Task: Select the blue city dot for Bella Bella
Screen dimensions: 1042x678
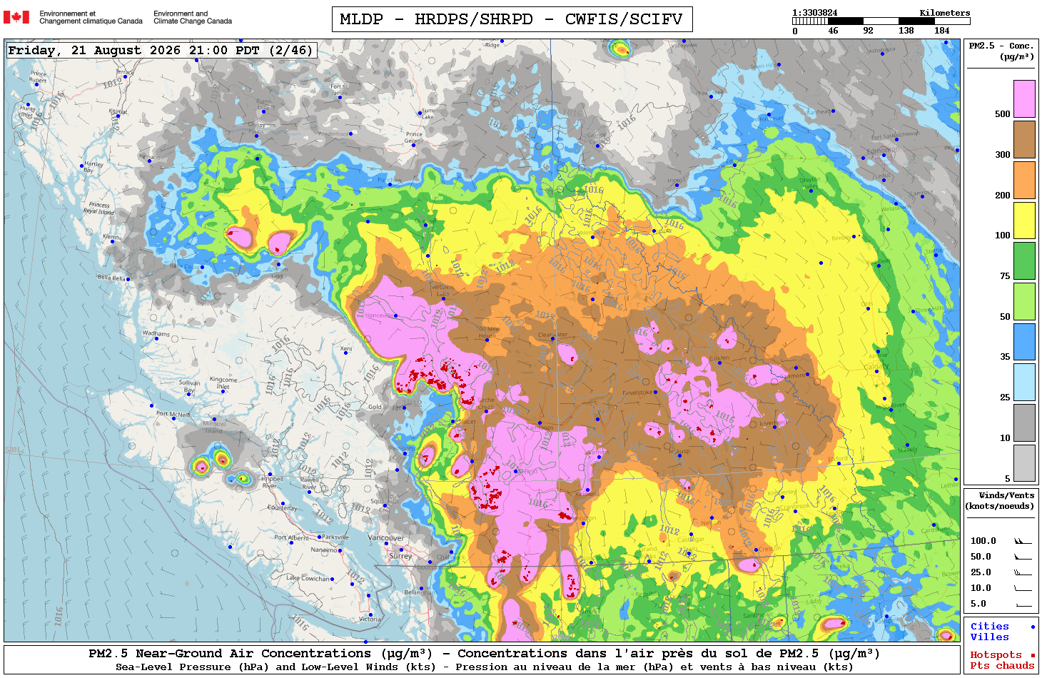Action: (128, 279)
